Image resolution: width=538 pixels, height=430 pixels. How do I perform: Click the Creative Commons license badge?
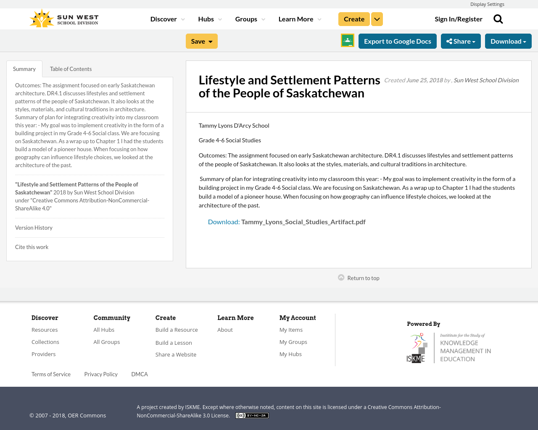click(x=252, y=415)
